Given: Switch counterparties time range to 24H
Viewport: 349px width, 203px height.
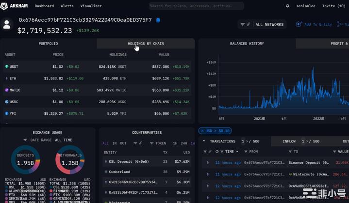Looking at the screenshot, I should (x=184, y=143).
